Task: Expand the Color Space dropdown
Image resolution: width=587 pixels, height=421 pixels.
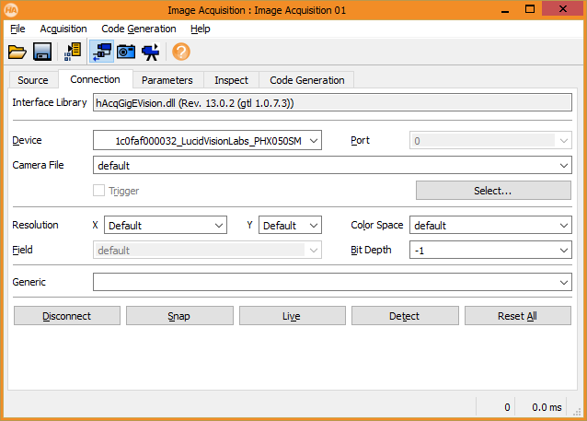Action: (x=490, y=225)
